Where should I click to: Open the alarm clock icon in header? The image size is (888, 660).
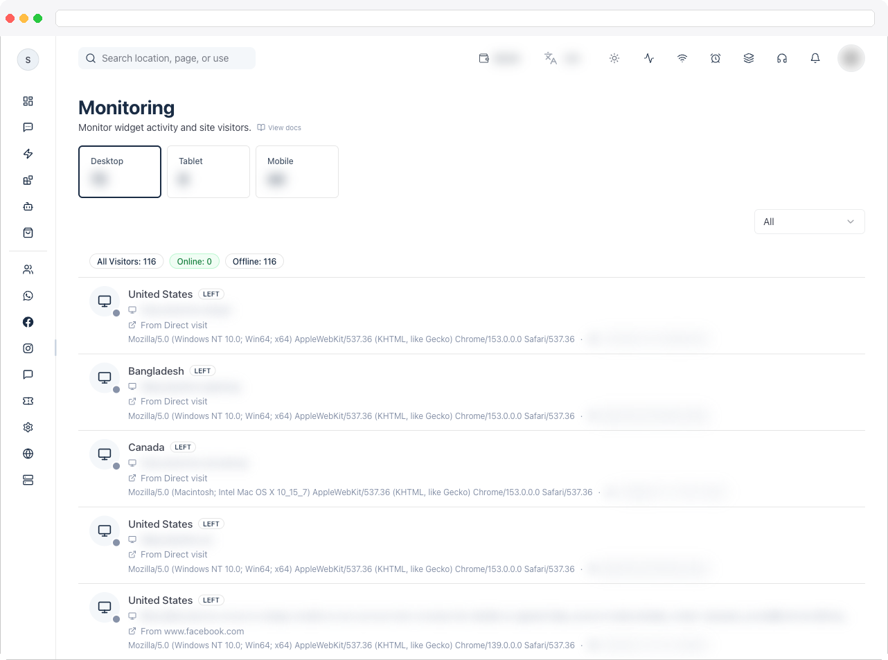click(716, 58)
